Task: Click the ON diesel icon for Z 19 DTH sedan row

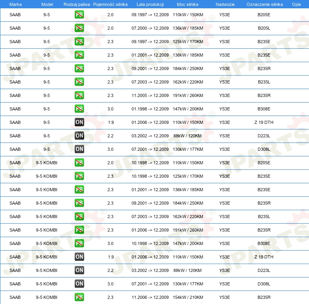Action: [79, 122]
